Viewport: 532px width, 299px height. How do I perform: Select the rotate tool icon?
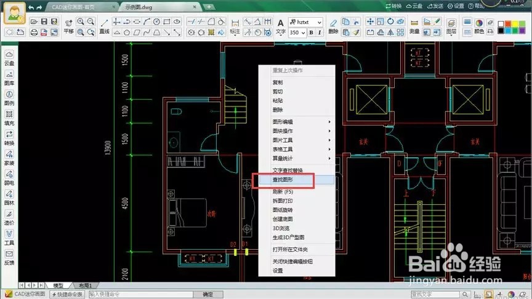tap(390, 22)
